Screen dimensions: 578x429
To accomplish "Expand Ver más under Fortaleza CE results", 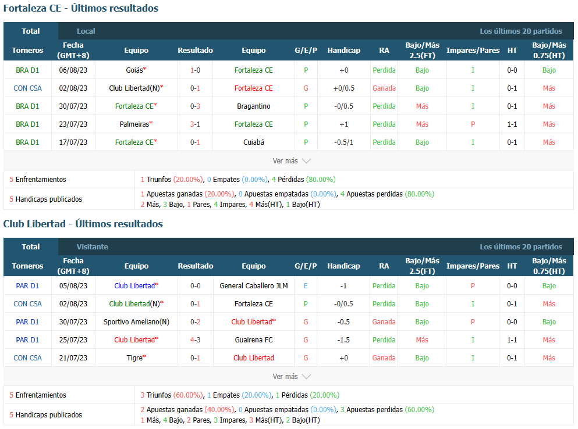I will click(x=291, y=161).
